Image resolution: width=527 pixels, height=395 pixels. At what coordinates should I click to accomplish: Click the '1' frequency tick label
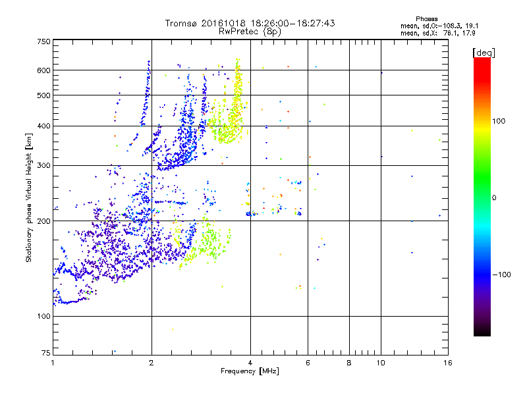pos(53,363)
